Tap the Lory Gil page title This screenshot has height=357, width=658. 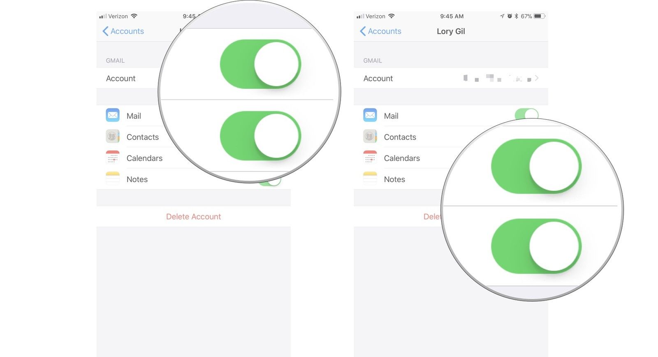click(x=451, y=31)
